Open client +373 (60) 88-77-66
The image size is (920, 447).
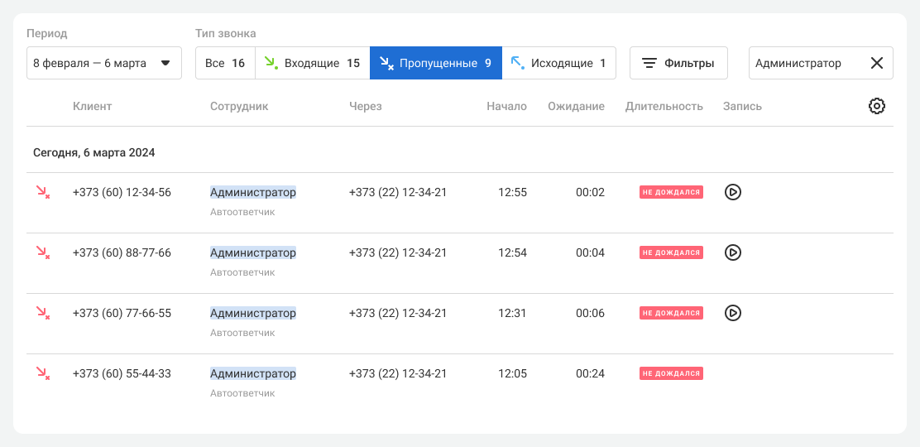(122, 252)
